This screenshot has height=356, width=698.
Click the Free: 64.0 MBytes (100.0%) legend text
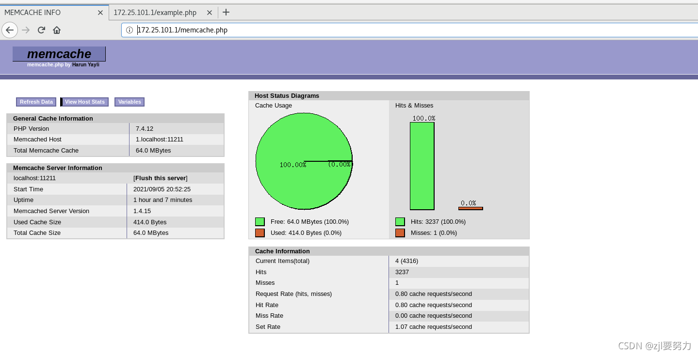coord(309,222)
